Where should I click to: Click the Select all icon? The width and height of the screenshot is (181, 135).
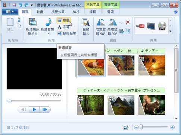(x=128, y=31)
